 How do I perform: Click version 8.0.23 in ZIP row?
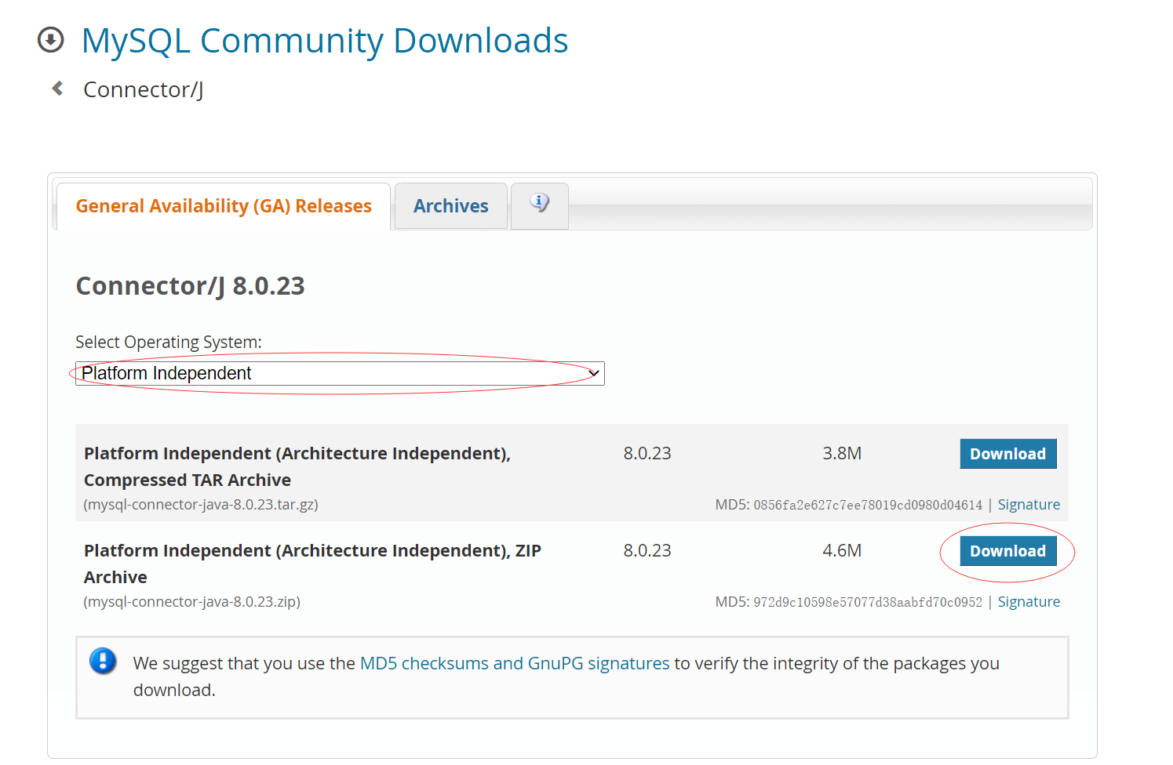pos(647,550)
